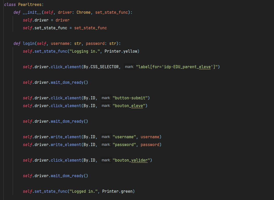
Task: Click the Chrome type annotation
Action: (84, 12)
